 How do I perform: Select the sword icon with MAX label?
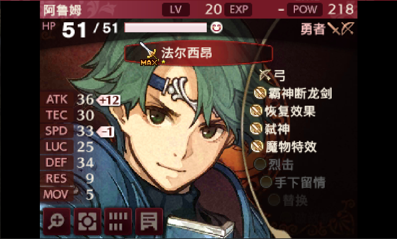149,54
